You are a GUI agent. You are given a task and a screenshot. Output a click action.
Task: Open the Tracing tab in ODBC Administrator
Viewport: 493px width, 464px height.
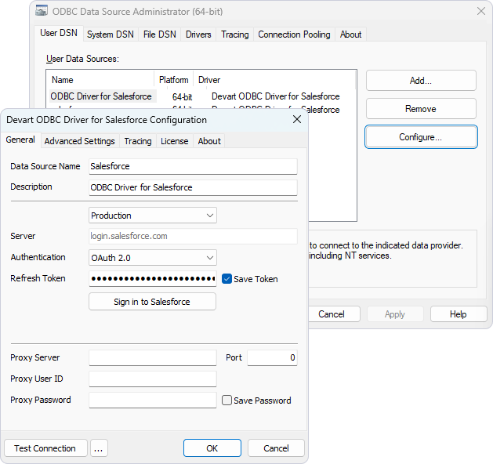click(x=235, y=34)
